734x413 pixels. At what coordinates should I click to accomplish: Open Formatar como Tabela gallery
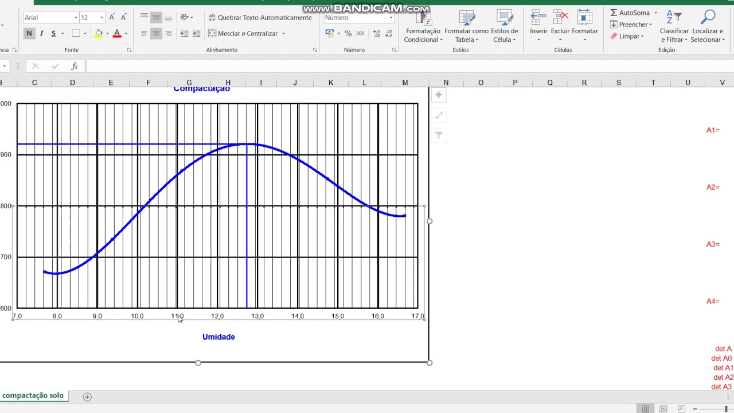pyautogui.click(x=466, y=27)
